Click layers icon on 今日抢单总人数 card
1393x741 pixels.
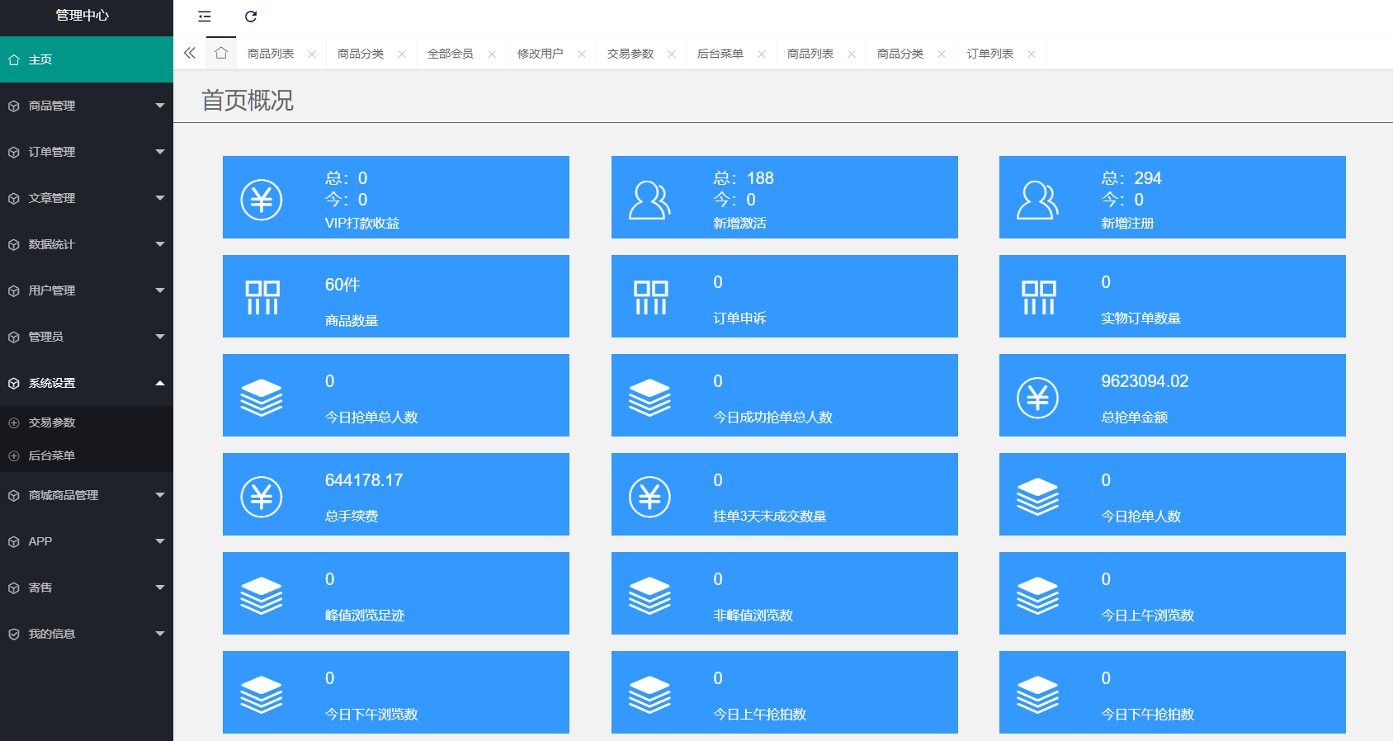262,397
